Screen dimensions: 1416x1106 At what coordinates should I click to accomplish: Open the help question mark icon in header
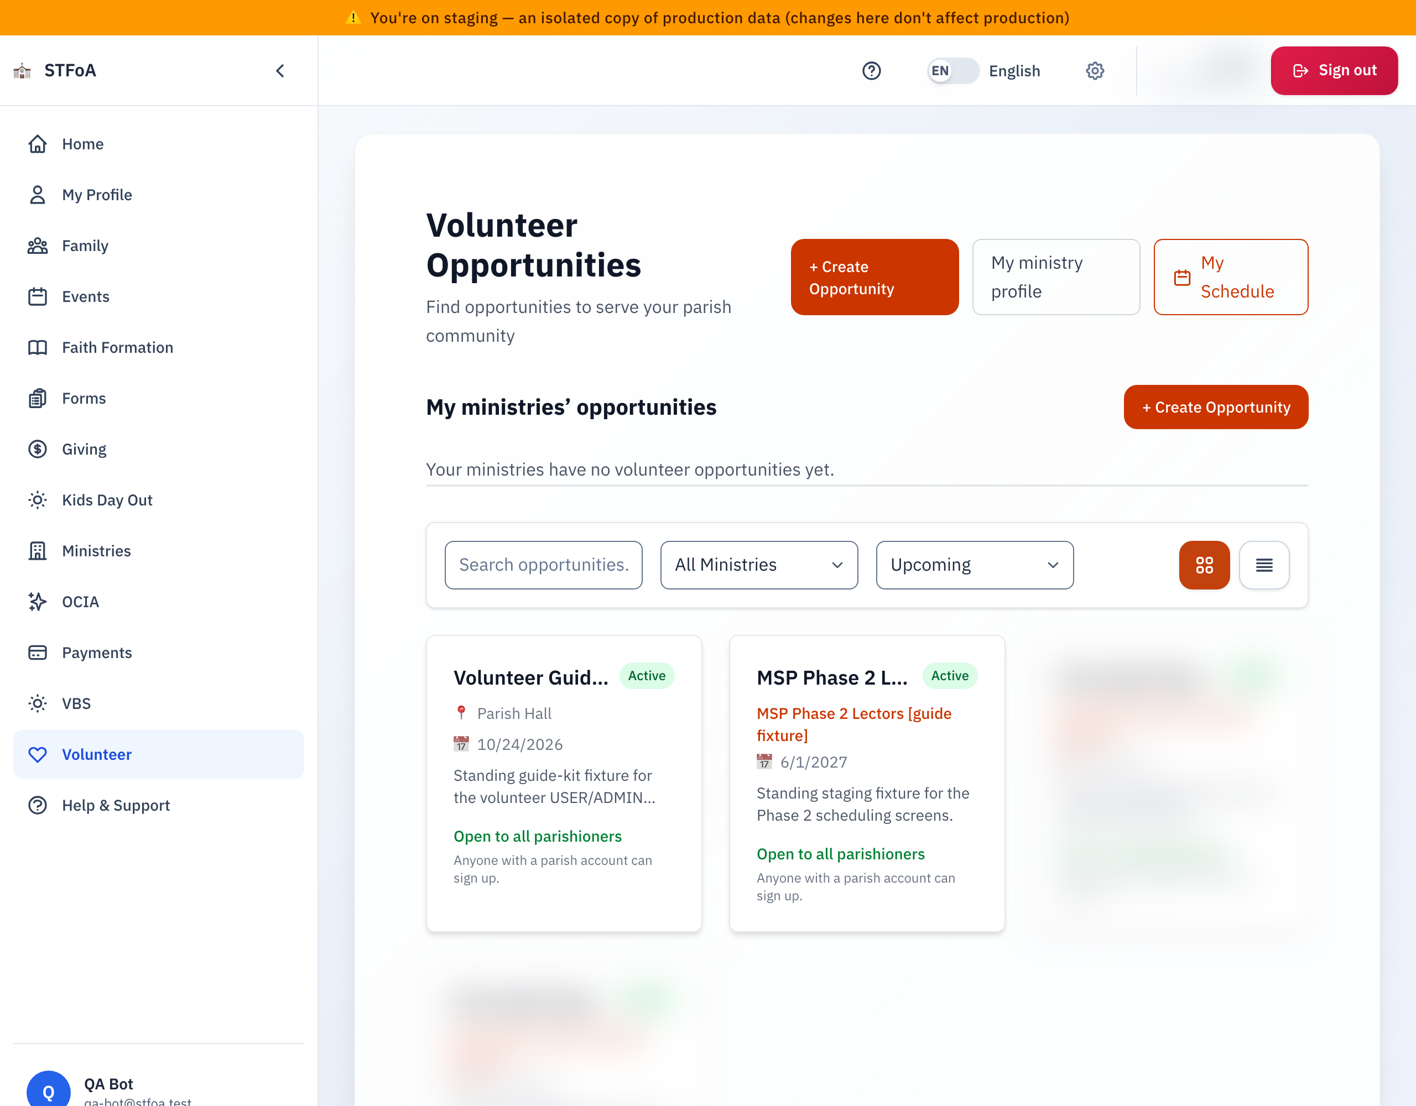[x=871, y=71]
